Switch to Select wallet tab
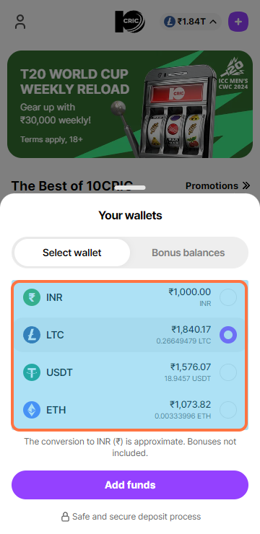 coord(72,253)
